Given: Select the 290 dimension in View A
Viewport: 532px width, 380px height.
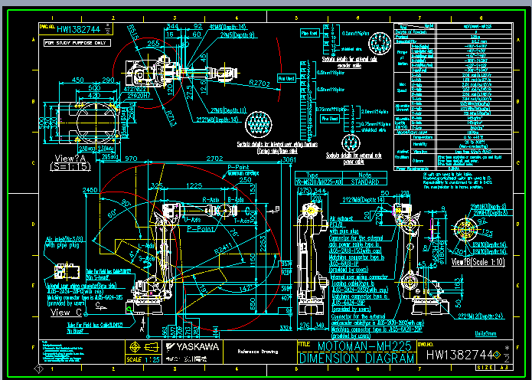Looking at the screenshot, I should point(108,80).
